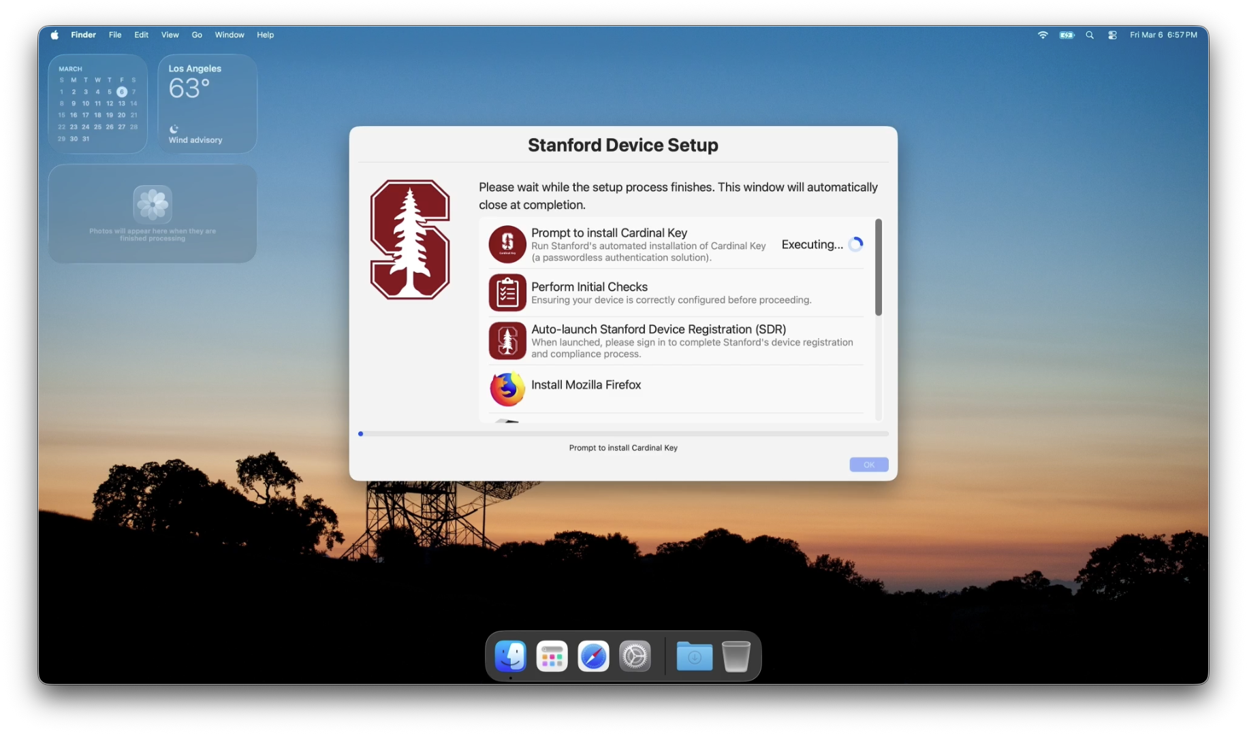
Task: Click the OK button in Stanford Device Setup
Action: 868,464
